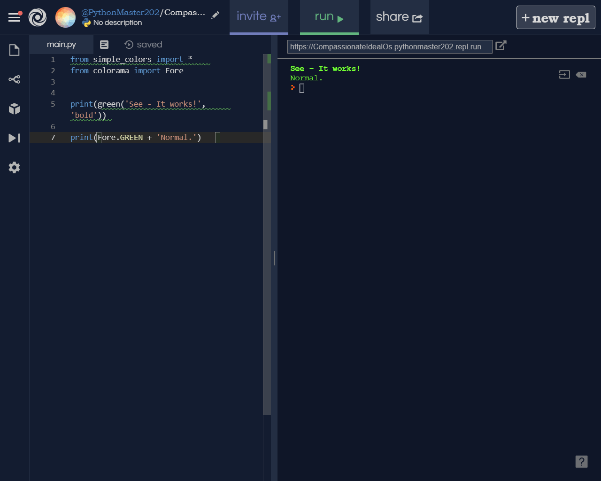Click line number 1 in gutter
This screenshot has width=601, height=481.
(53, 60)
